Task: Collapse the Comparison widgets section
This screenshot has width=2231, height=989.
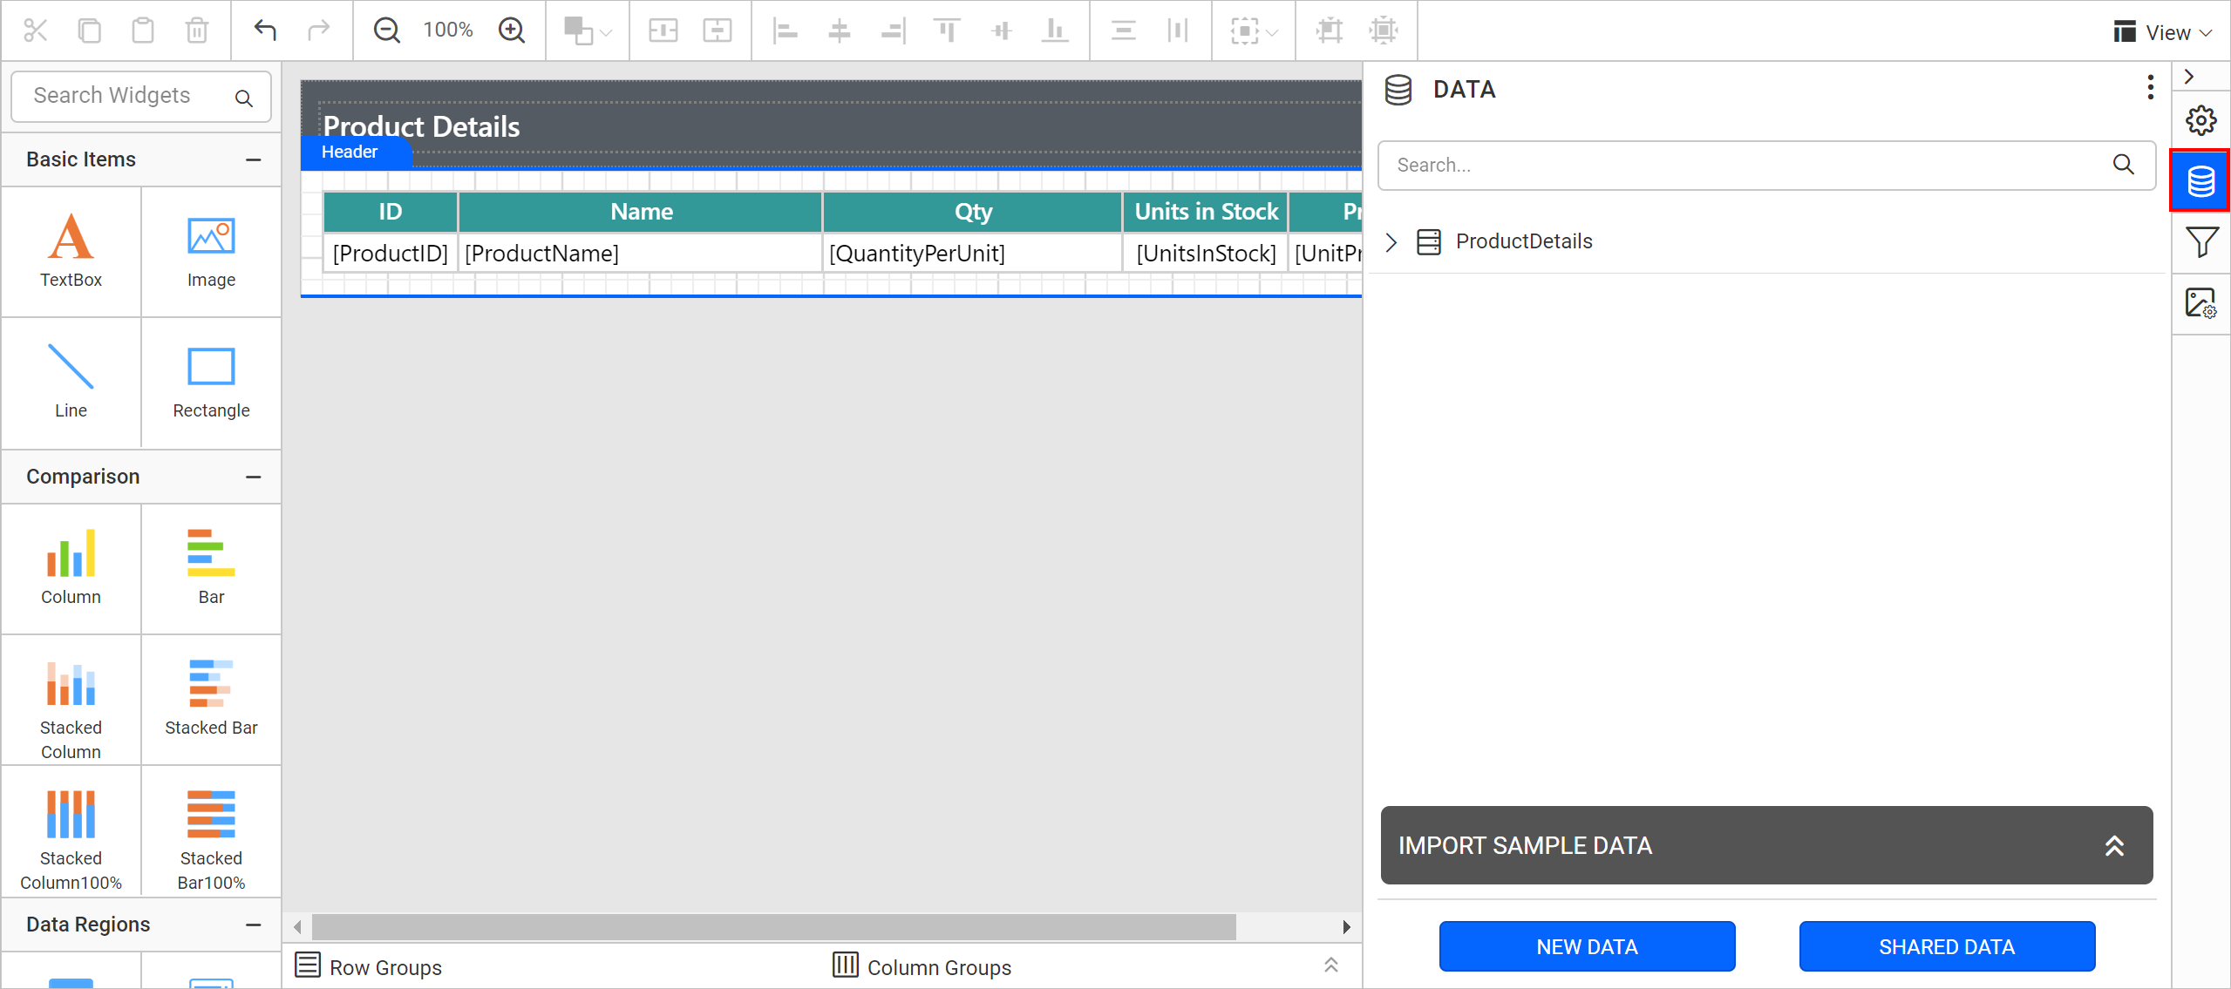Action: [x=253, y=477]
